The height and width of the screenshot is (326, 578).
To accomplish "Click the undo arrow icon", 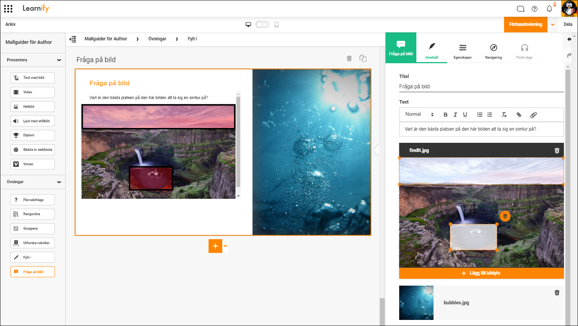I will tap(569, 39).
